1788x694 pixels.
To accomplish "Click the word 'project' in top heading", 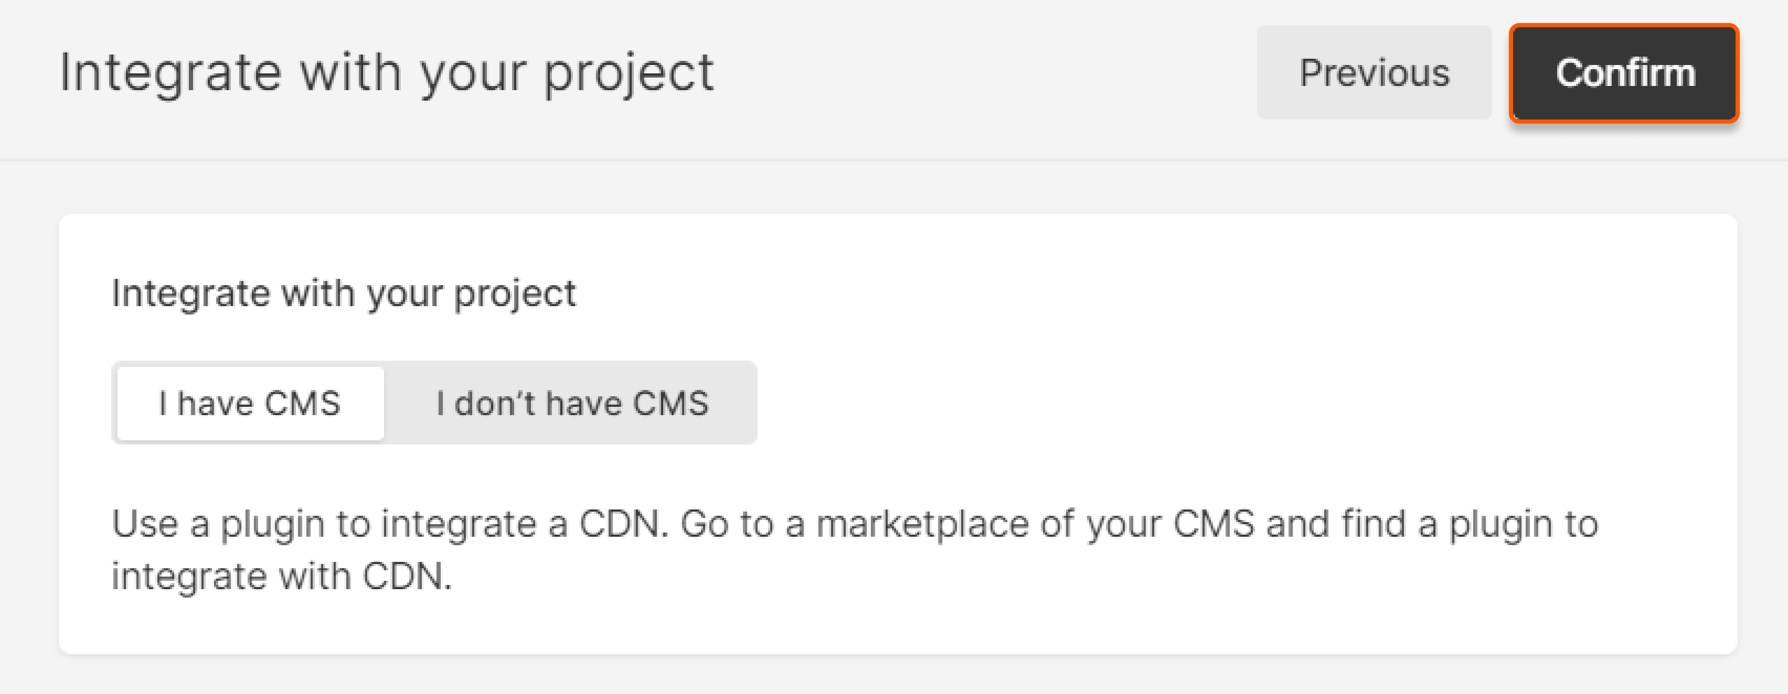I will (x=628, y=73).
